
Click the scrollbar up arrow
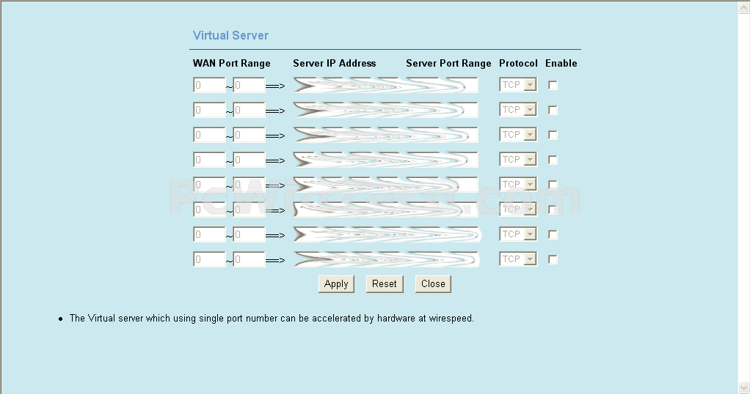click(x=743, y=7)
